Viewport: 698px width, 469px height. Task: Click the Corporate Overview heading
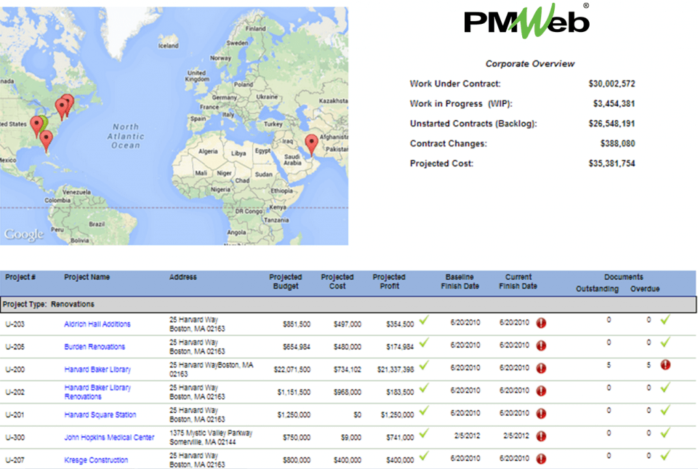(x=530, y=63)
